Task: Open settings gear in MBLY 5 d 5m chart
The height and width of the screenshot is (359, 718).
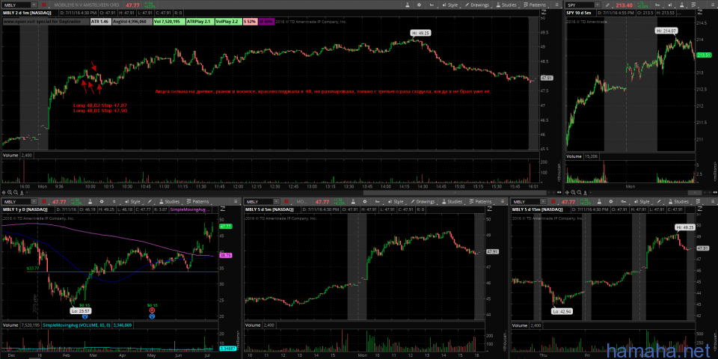Action: 364,202
